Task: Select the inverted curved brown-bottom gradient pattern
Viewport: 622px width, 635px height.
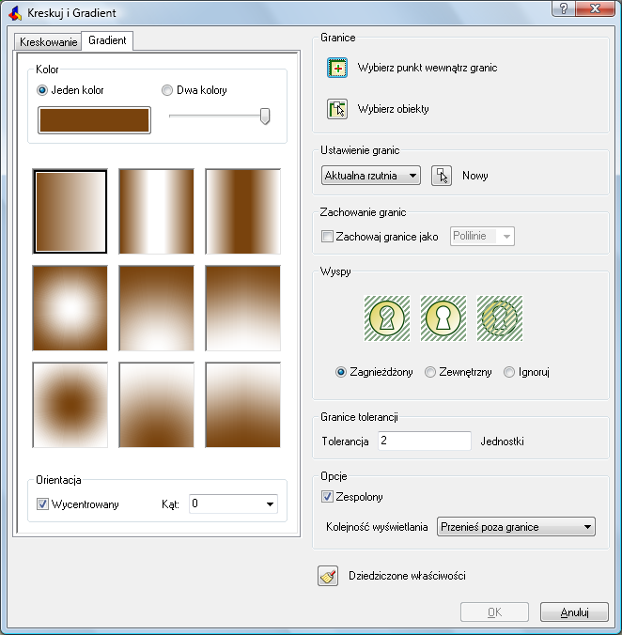Action: (x=242, y=405)
